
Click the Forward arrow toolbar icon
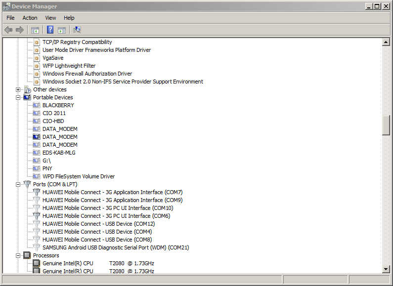click(20, 30)
